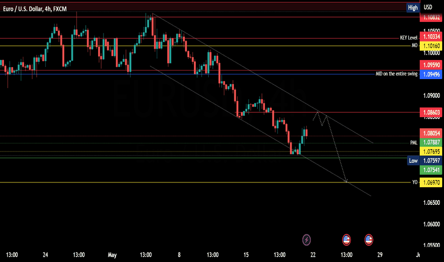Click the 15 date on time axis
Screen dimensions: 444x262
(246, 255)
